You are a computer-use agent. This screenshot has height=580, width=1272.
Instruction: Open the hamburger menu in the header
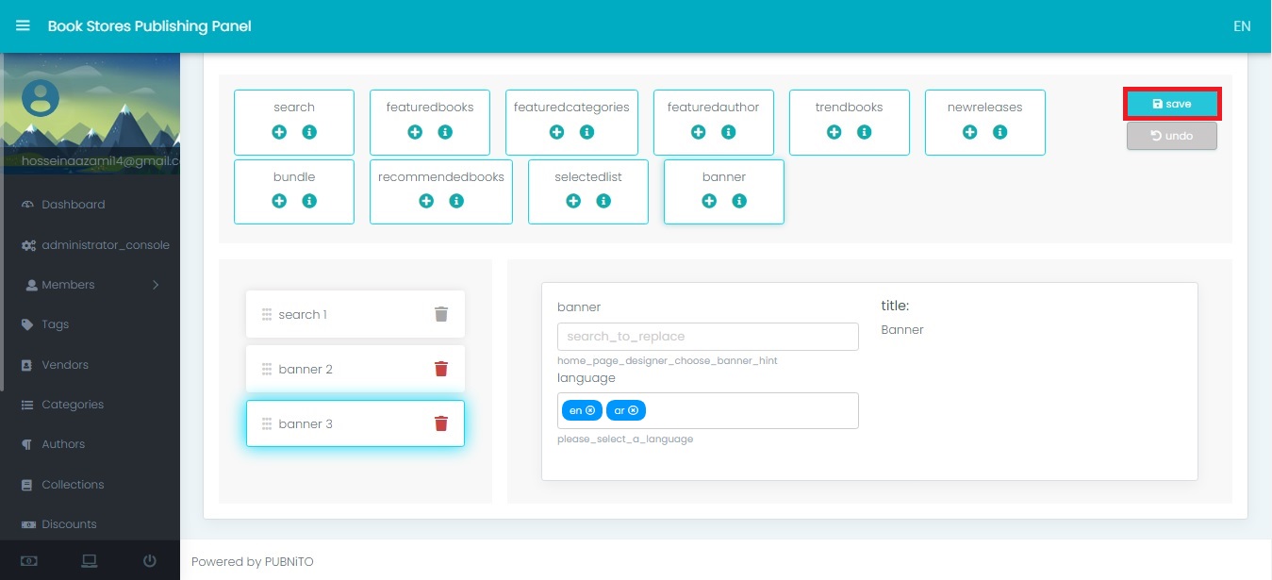(x=23, y=26)
